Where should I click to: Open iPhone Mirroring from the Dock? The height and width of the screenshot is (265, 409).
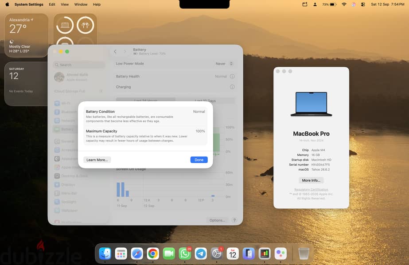[249, 253]
